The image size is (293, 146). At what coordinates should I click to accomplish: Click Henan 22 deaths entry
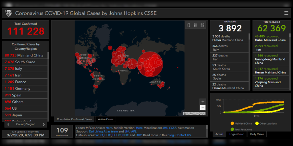tap(229, 86)
